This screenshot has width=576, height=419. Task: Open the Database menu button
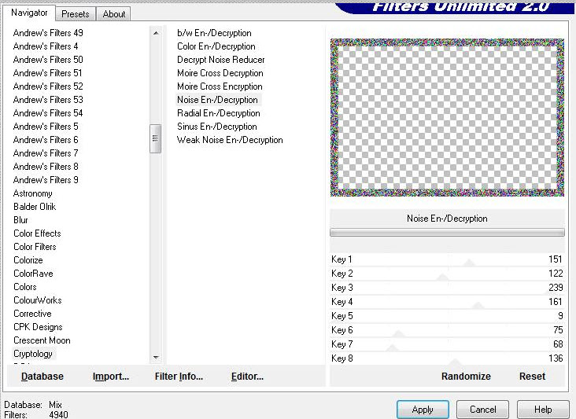[x=42, y=376]
